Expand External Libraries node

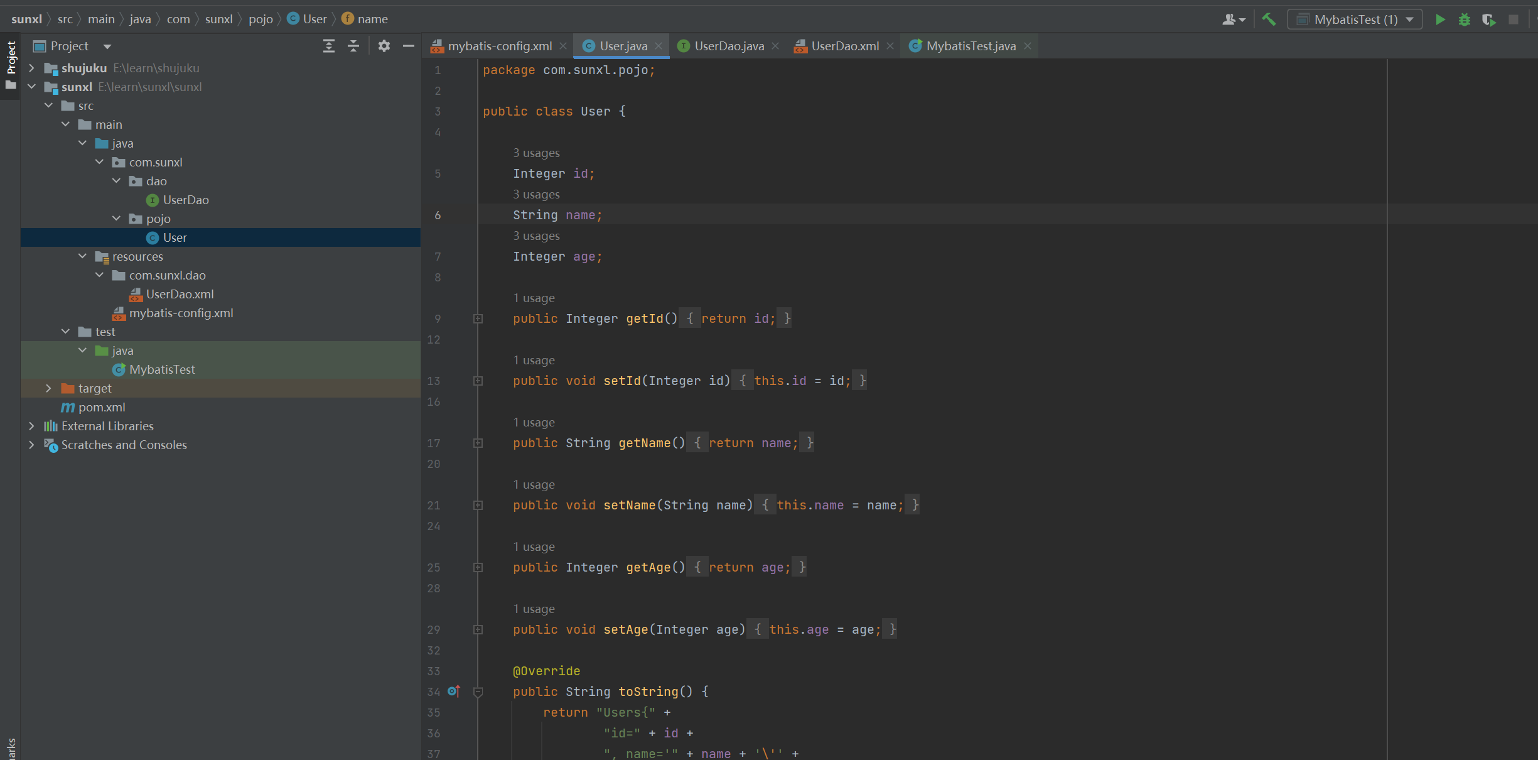[x=31, y=426]
